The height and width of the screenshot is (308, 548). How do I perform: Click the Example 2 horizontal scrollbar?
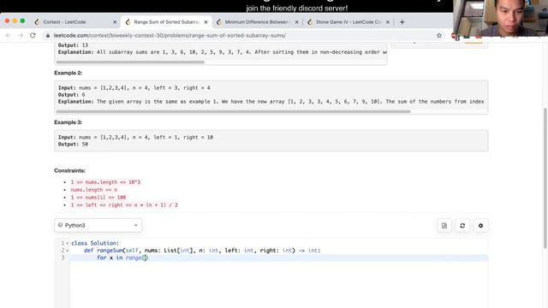[x=233, y=112]
